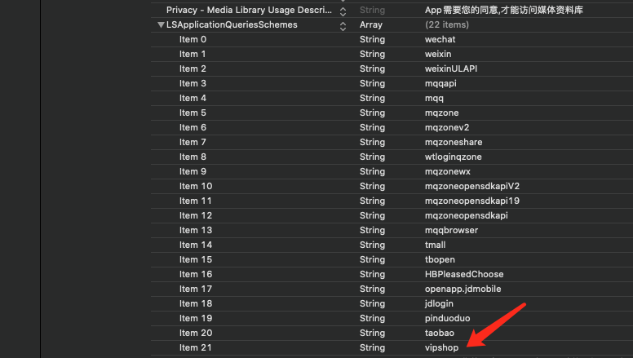
Task: Select the value tmall
Action: [x=436, y=245]
